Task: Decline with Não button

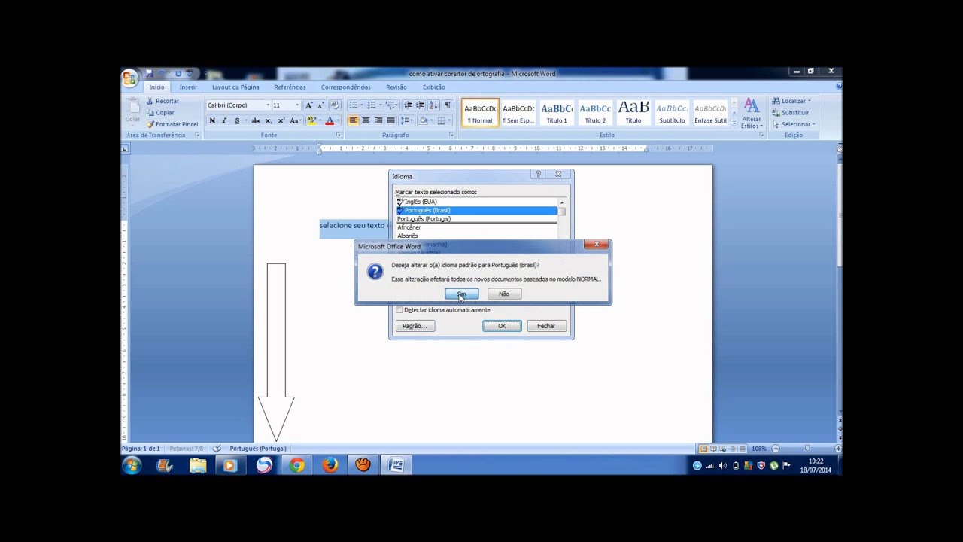Action: tap(504, 294)
